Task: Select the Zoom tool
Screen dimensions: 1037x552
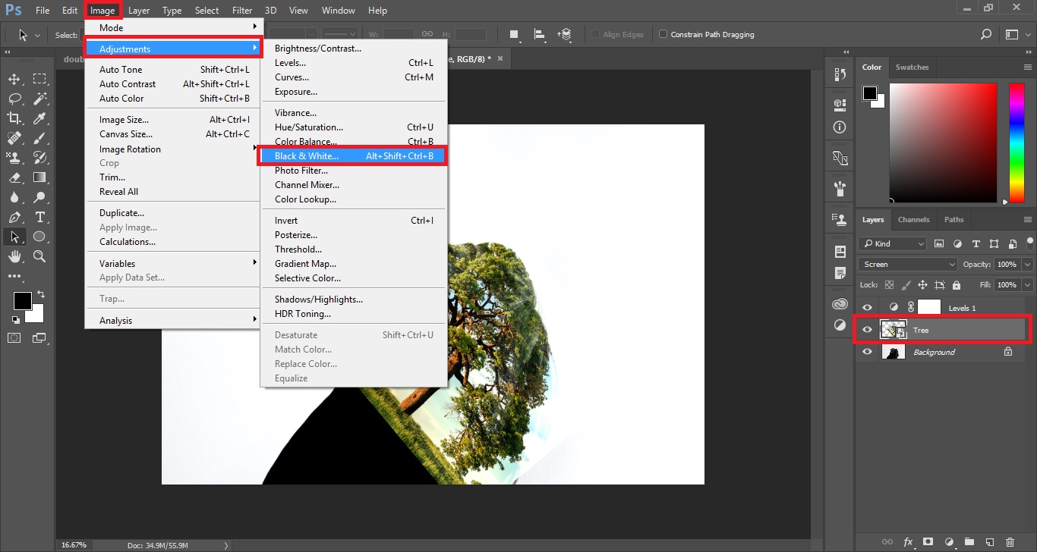Action: (39, 256)
